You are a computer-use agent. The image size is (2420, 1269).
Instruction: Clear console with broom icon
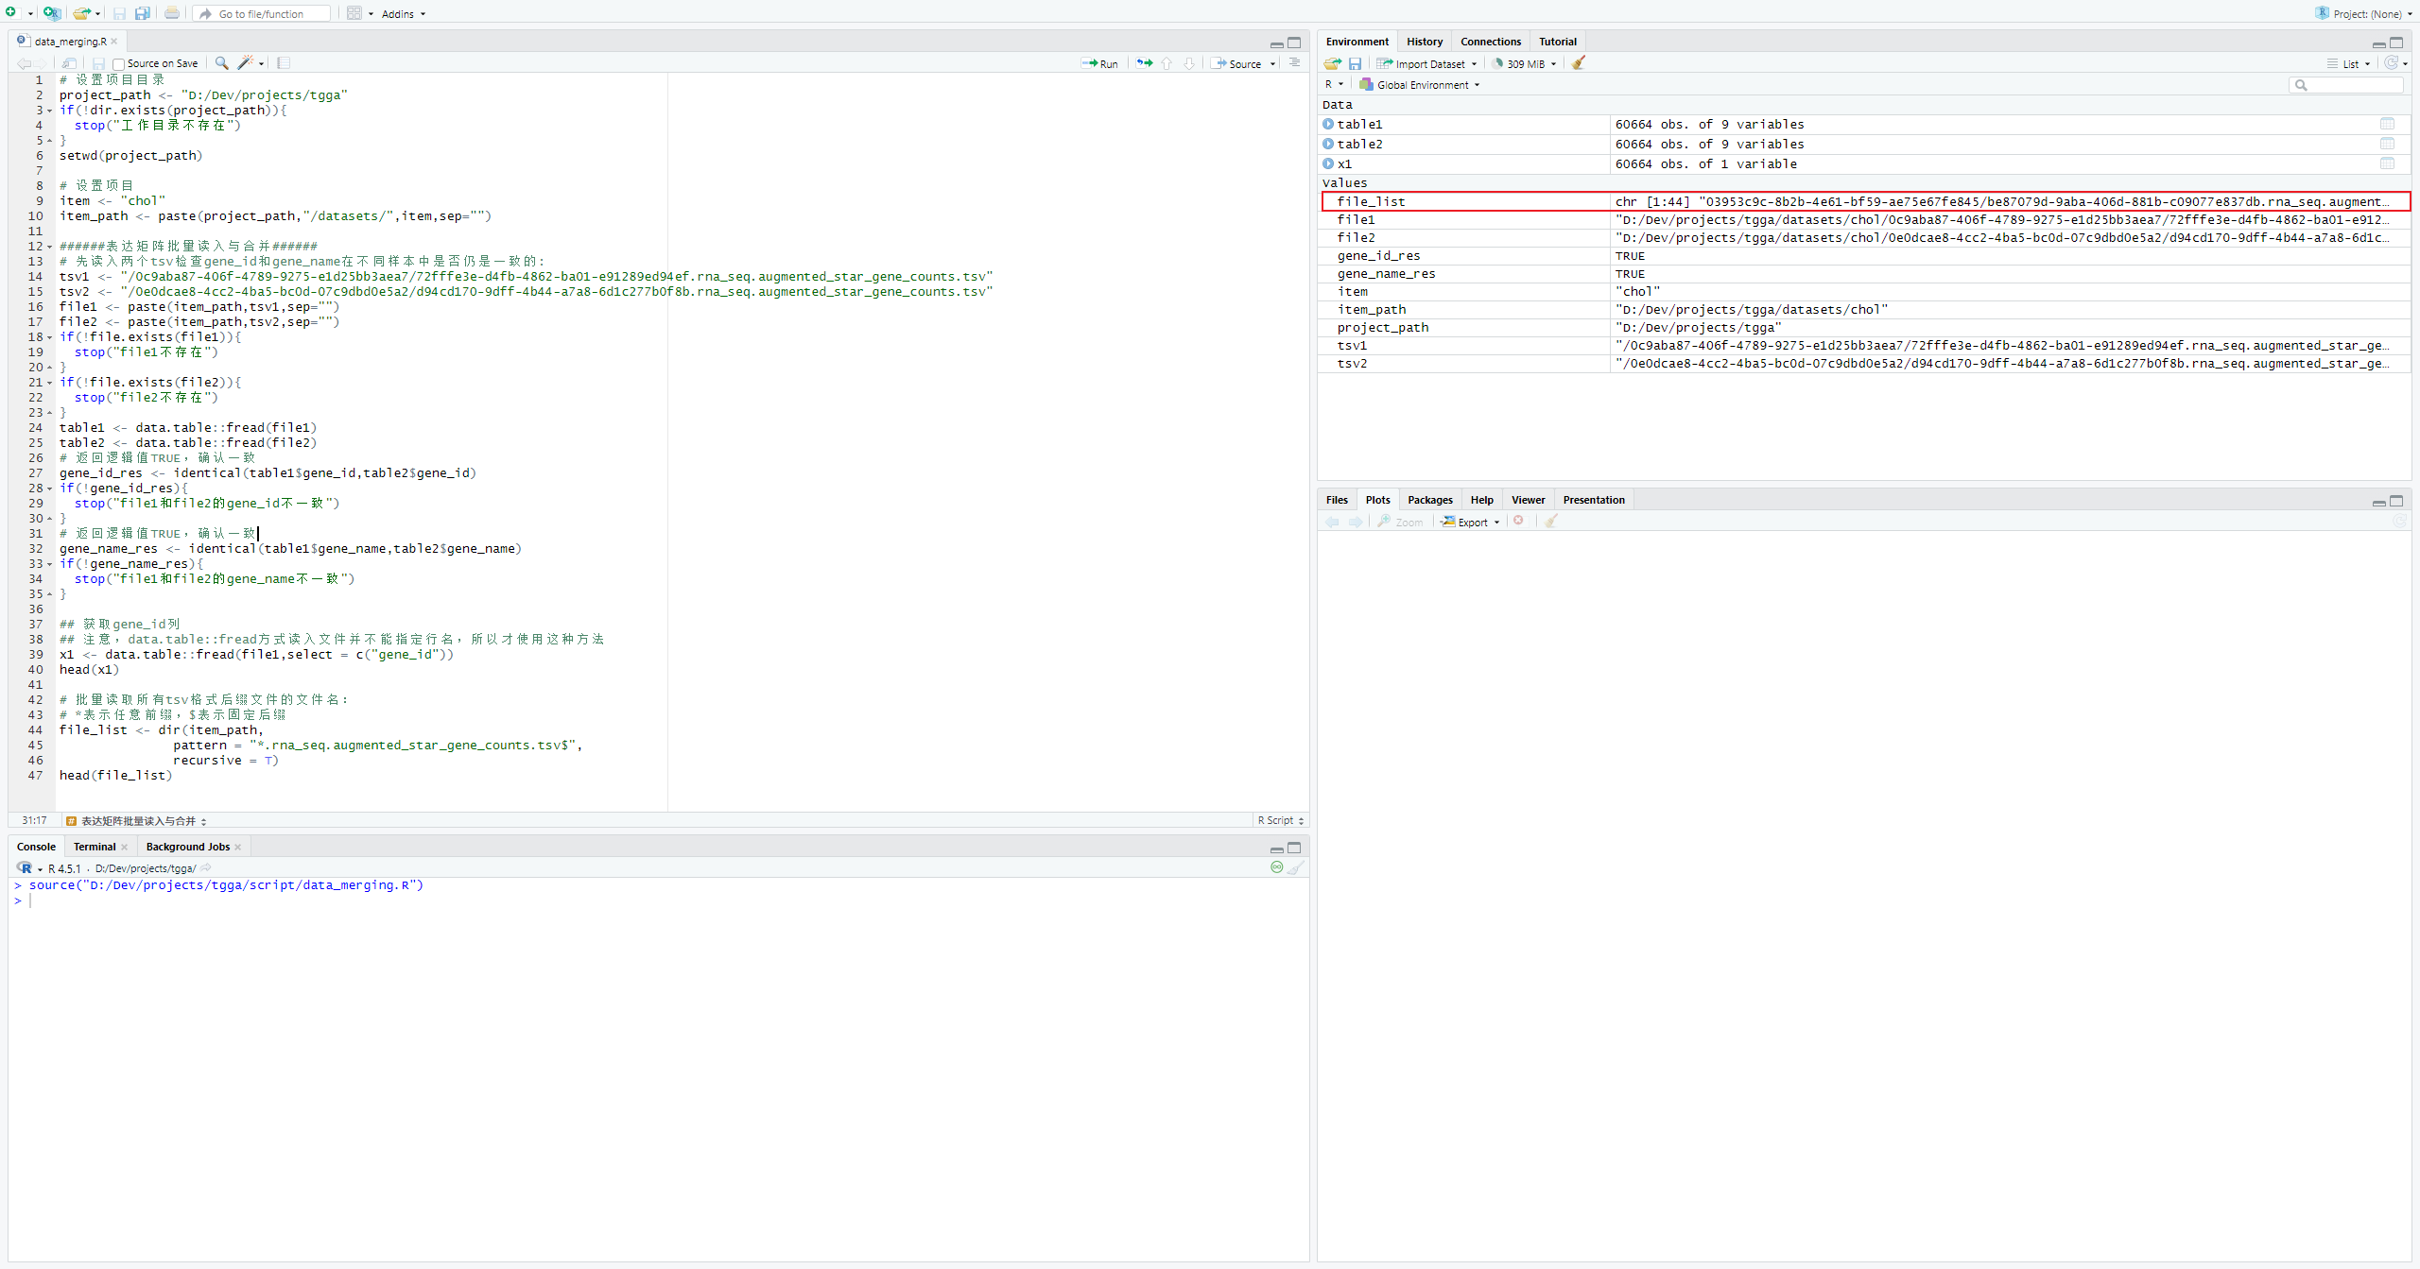point(1296,867)
